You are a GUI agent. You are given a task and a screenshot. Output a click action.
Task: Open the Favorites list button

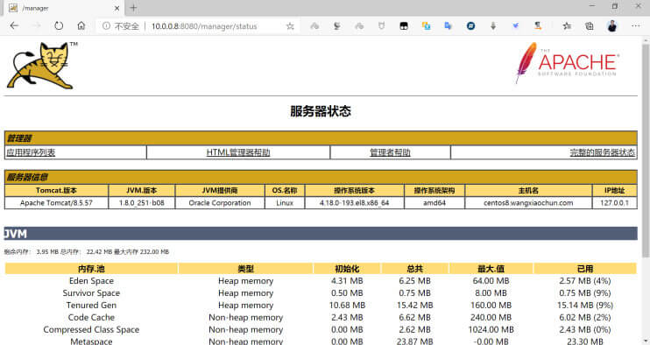click(x=567, y=26)
